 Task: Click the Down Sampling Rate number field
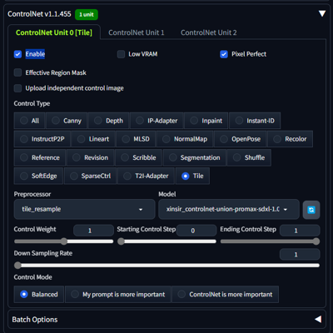click(300, 255)
